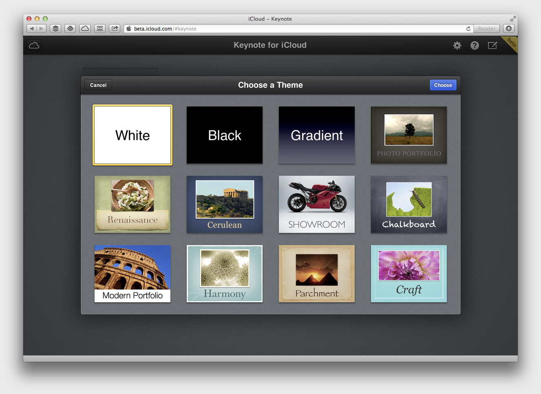Click the beta.icloud.com address field
The image size is (541, 394).
pos(285,29)
